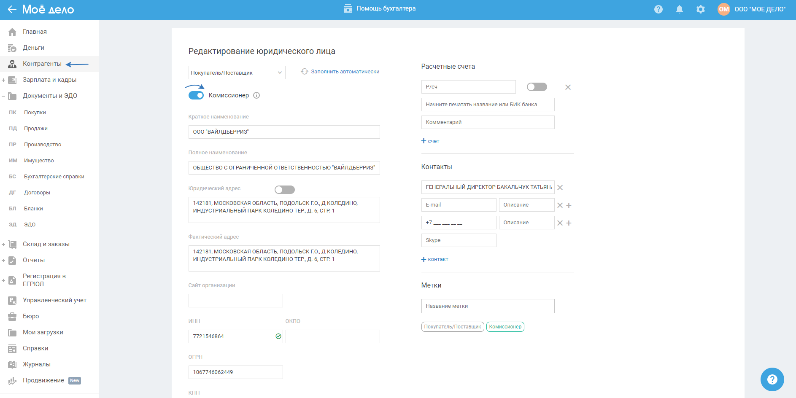The height and width of the screenshot is (398, 796).
Task: Delete the ГЕНЕРАЛЬНЫЙ ДИРЕКТОР contact entry
Action: tap(560, 188)
